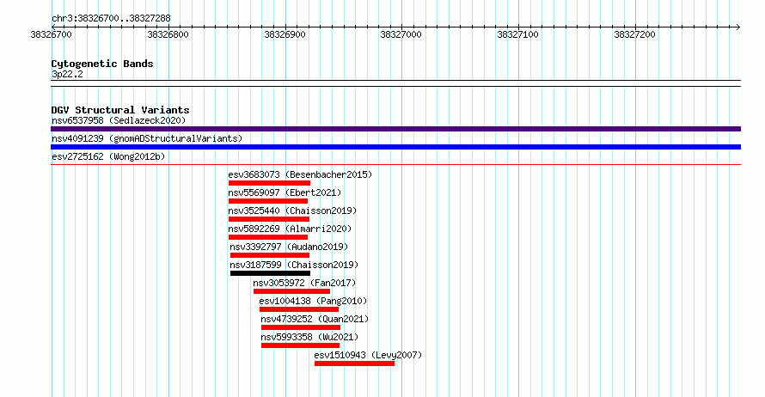Click the esv2725162 (Wong2012b) label
The height and width of the screenshot is (397, 765).
click(x=108, y=156)
